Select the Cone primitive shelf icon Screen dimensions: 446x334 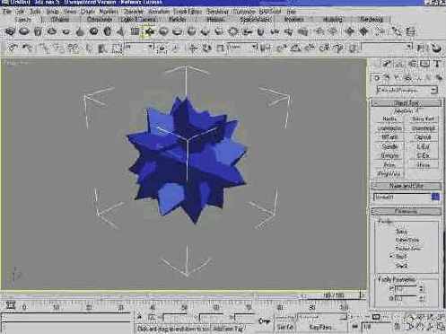pos(80,31)
